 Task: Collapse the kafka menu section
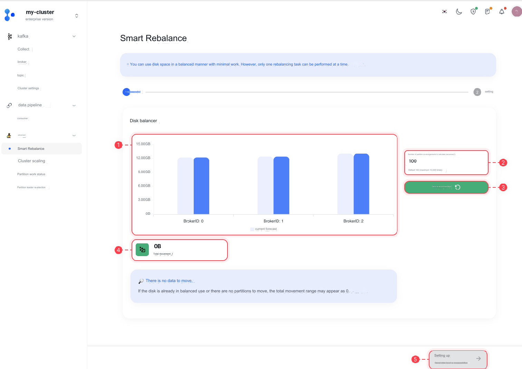74,36
